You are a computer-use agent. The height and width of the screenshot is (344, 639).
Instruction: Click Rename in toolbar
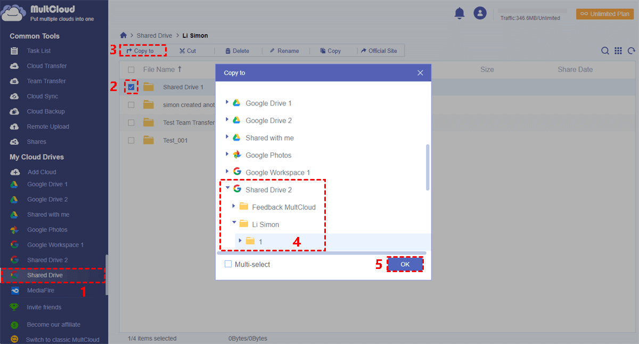click(x=284, y=51)
